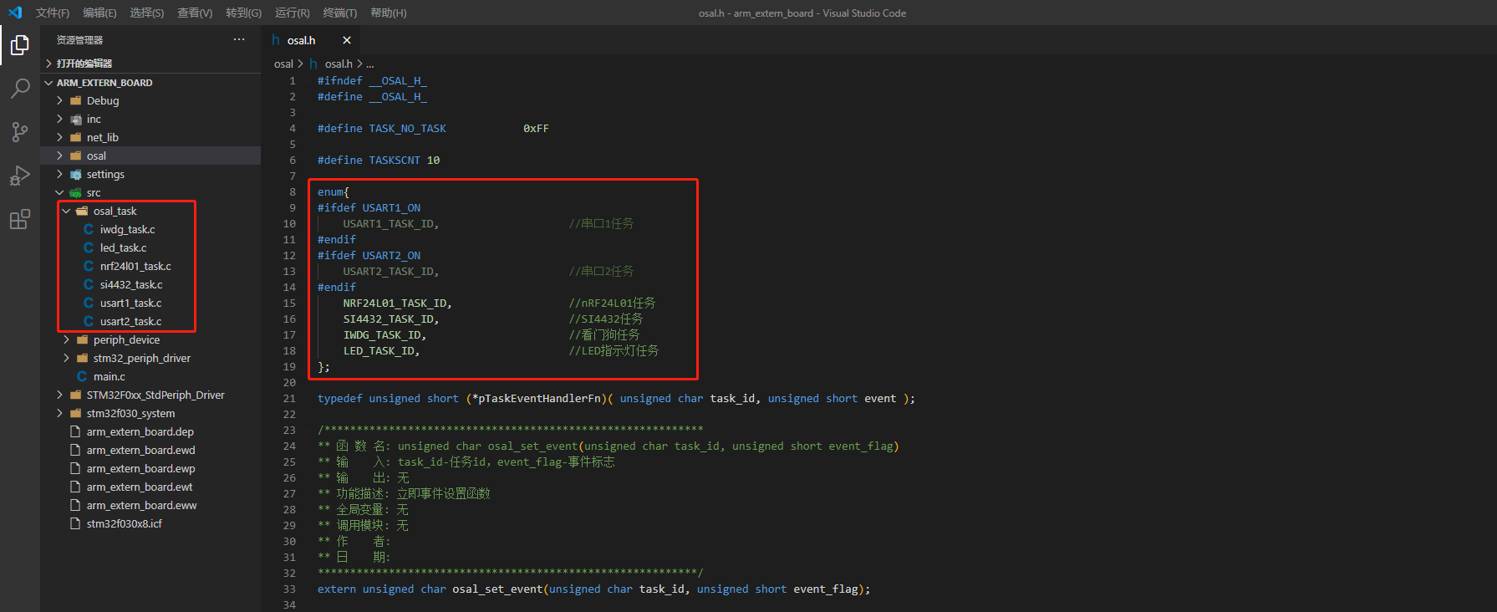
Task: Open the Explorer view in activity bar
Action: coord(20,45)
